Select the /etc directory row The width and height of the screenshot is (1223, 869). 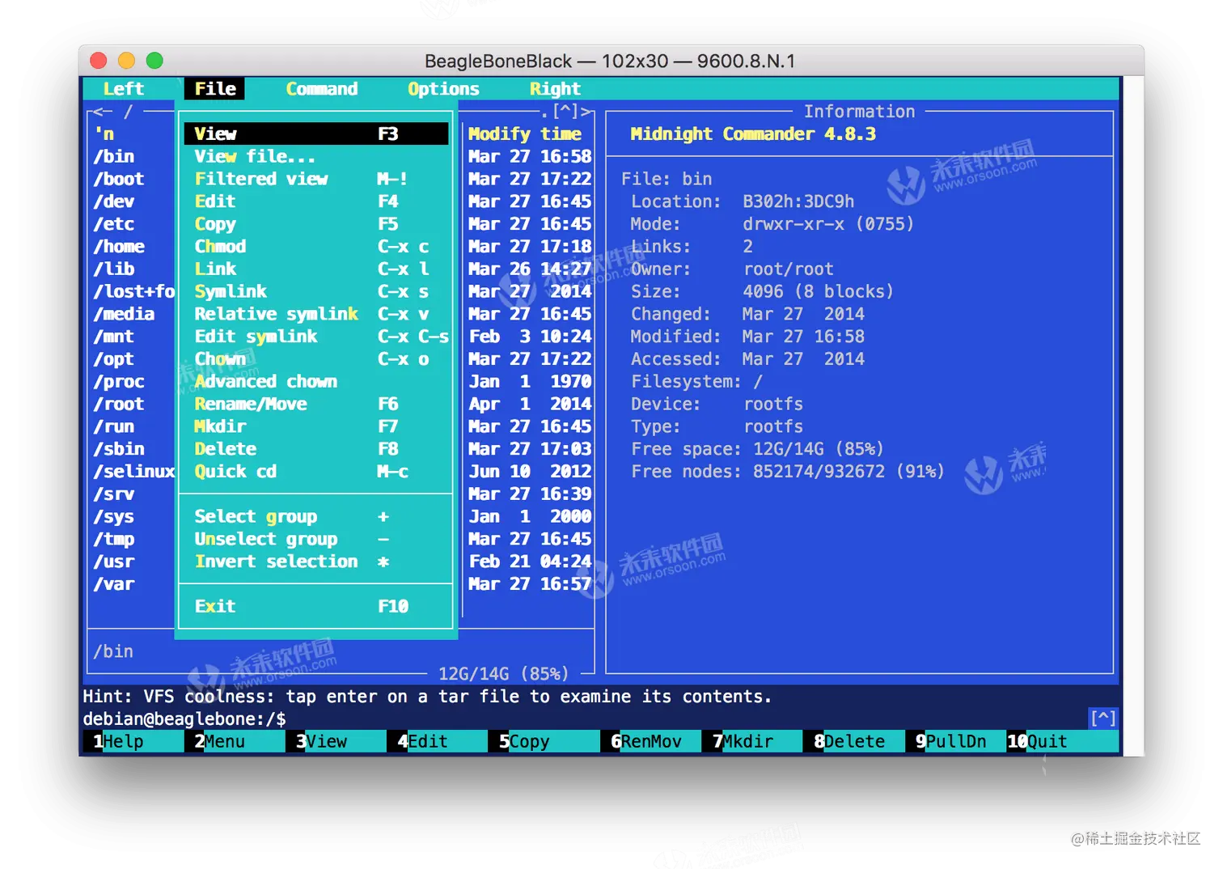click(x=114, y=224)
